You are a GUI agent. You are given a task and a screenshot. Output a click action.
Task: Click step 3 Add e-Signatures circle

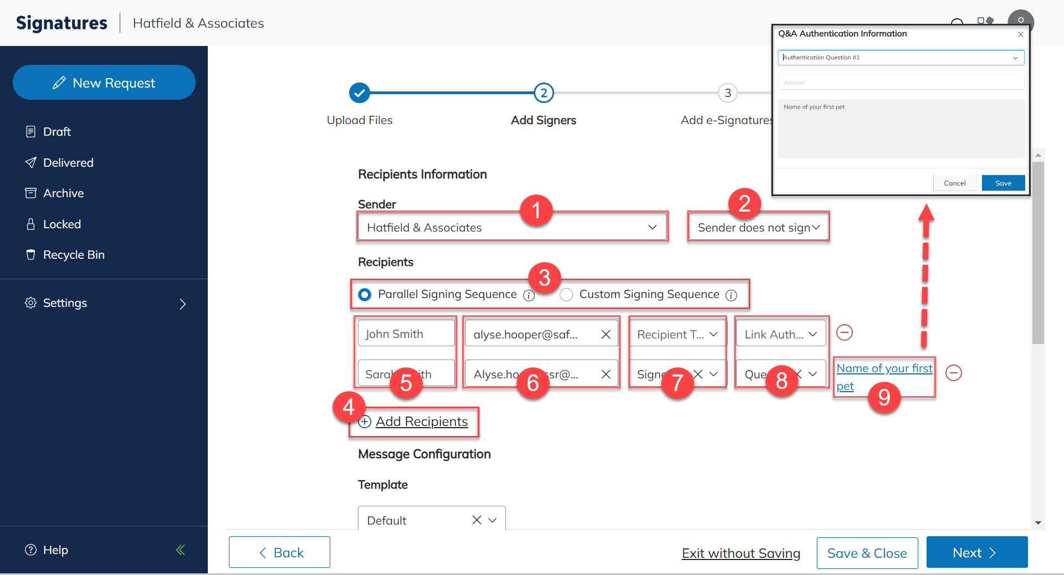tap(728, 93)
